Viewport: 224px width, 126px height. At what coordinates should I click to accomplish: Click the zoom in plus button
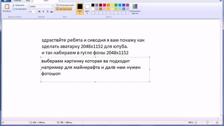click(217, 122)
